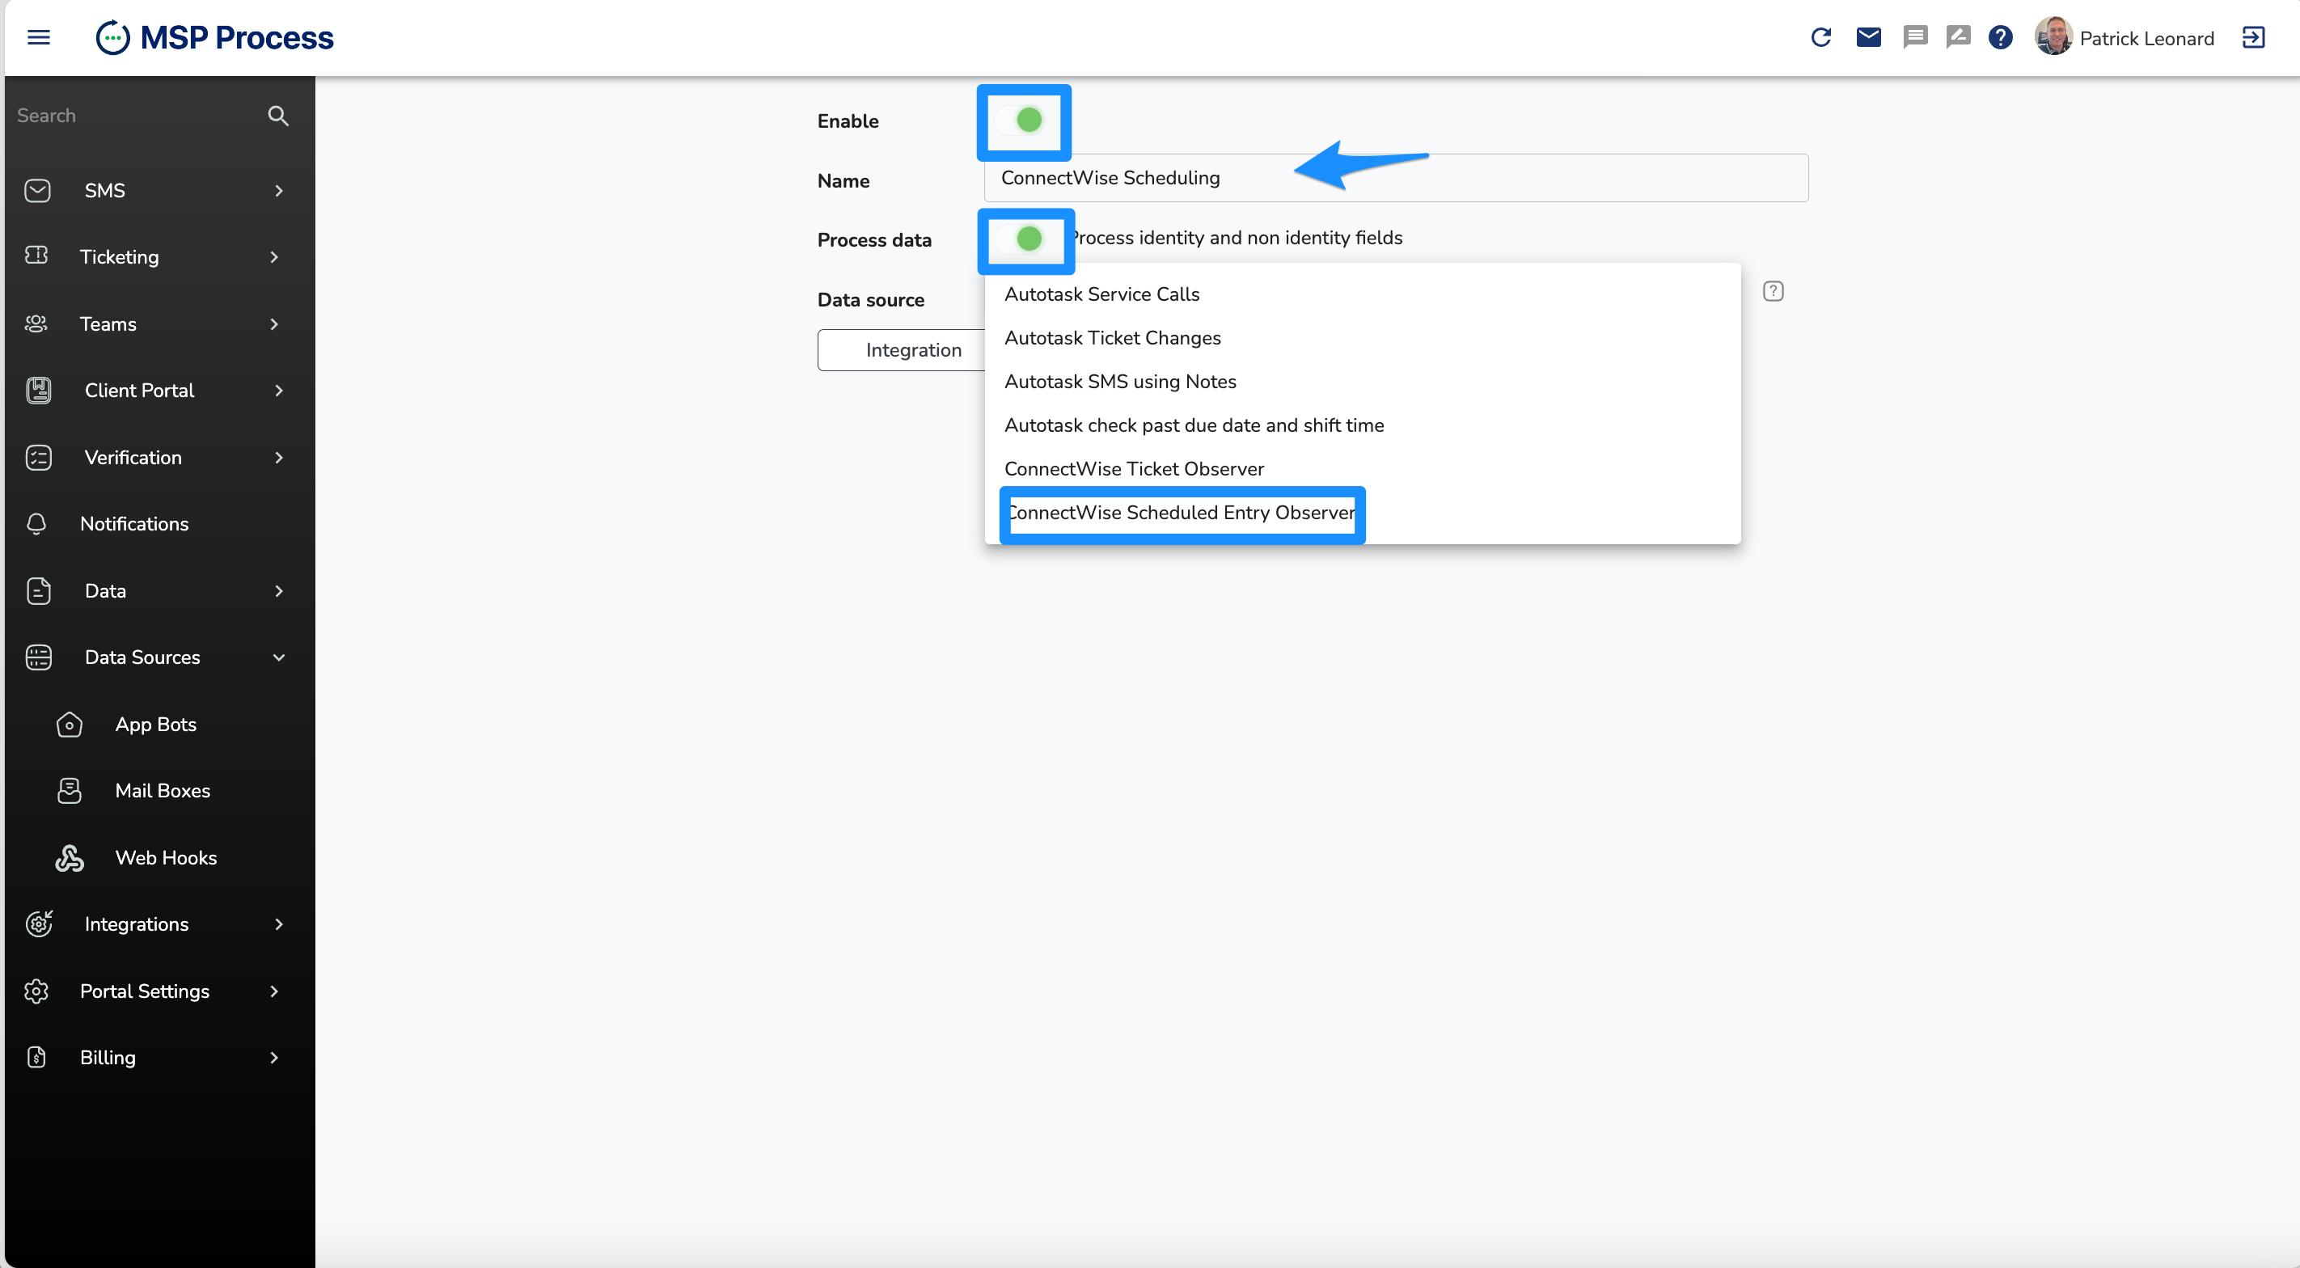Expand the Data menu chevron
Viewport: 2300px width, 1268px height.
pos(278,591)
